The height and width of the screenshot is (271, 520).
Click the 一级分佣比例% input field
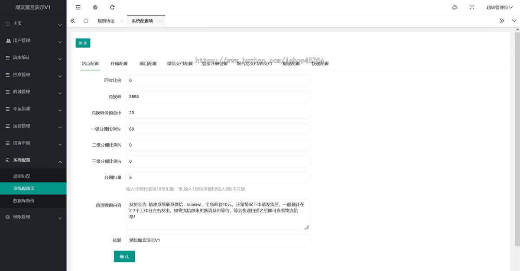[x=218, y=129]
